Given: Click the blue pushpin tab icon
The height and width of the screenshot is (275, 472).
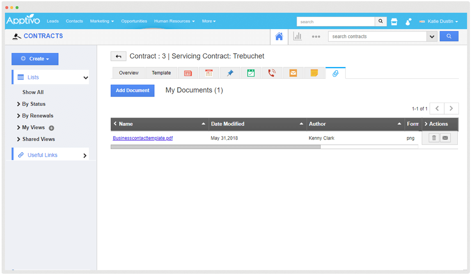Looking at the screenshot, I should tap(230, 73).
